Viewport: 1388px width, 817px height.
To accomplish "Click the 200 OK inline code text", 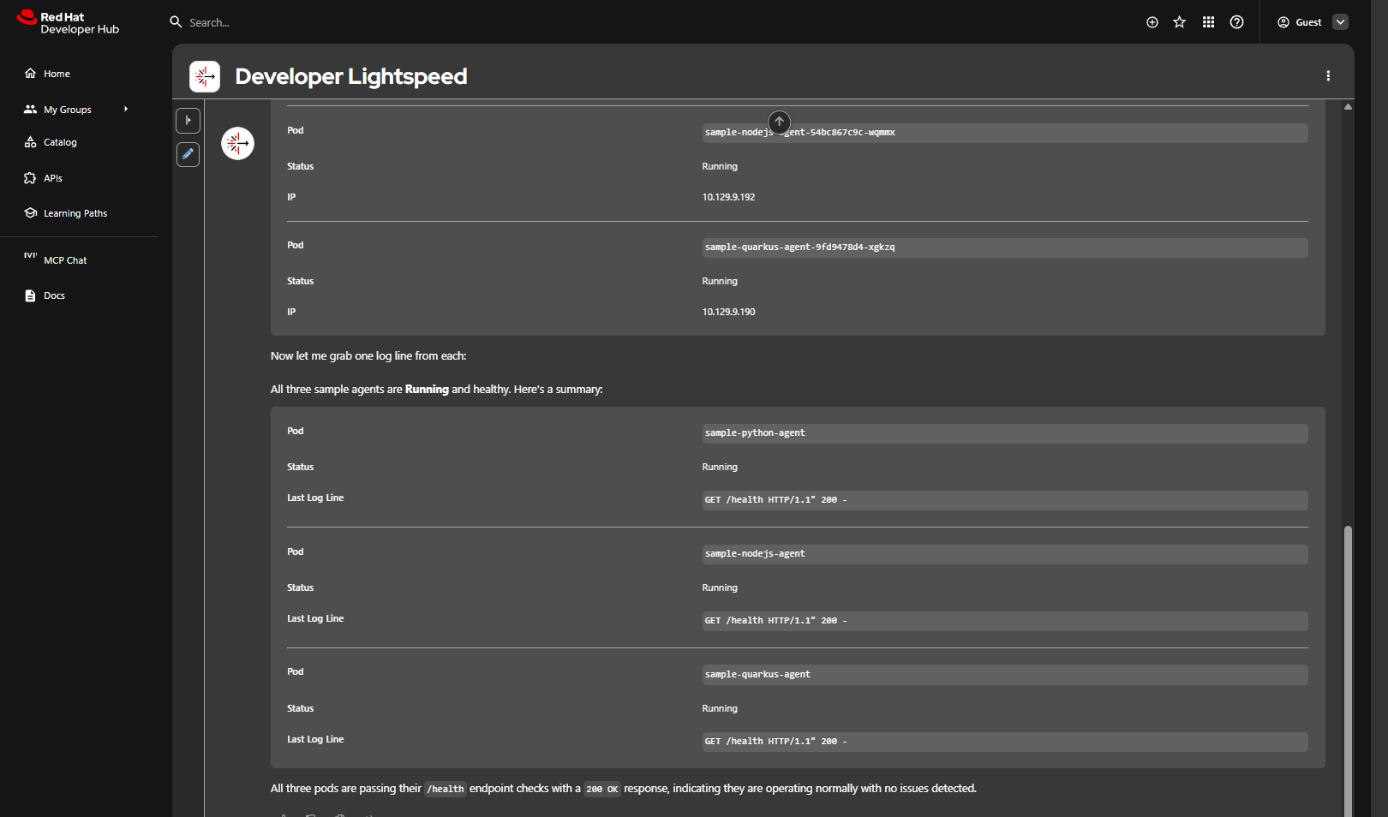I will click(602, 789).
